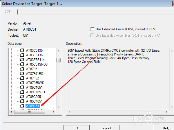
Task: Click the 'C51' toolset value
Action: [x=26, y=36]
